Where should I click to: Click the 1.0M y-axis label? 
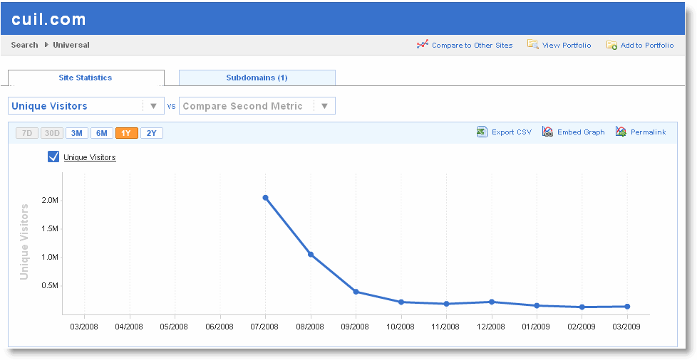pyautogui.click(x=50, y=257)
